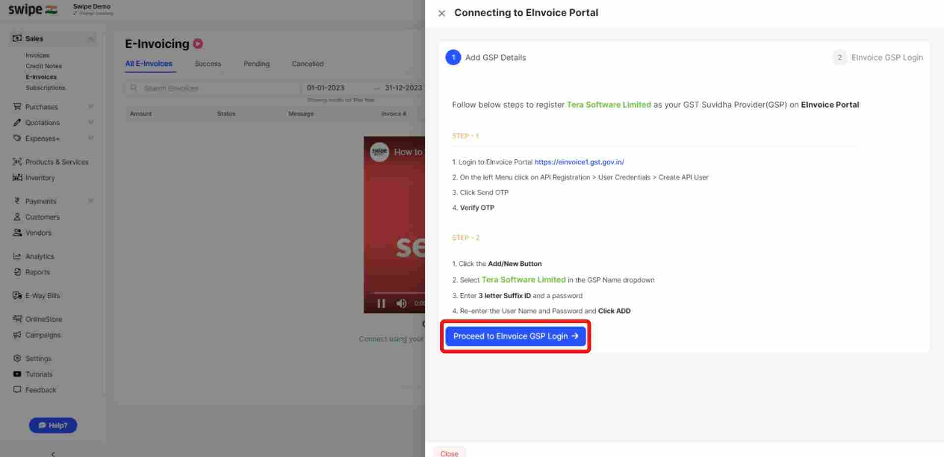Click the Campaigns megaphone icon
Image resolution: width=944 pixels, height=457 pixels.
coord(17,335)
